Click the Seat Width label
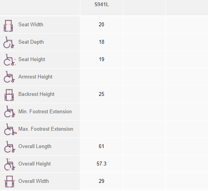This screenshot has width=208, height=191. (31, 25)
